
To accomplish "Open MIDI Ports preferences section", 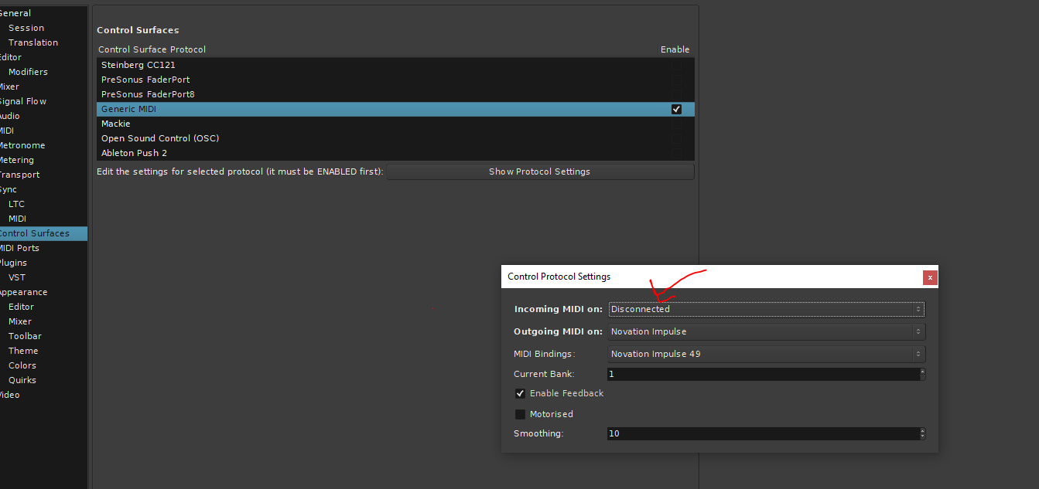I will coord(19,249).
